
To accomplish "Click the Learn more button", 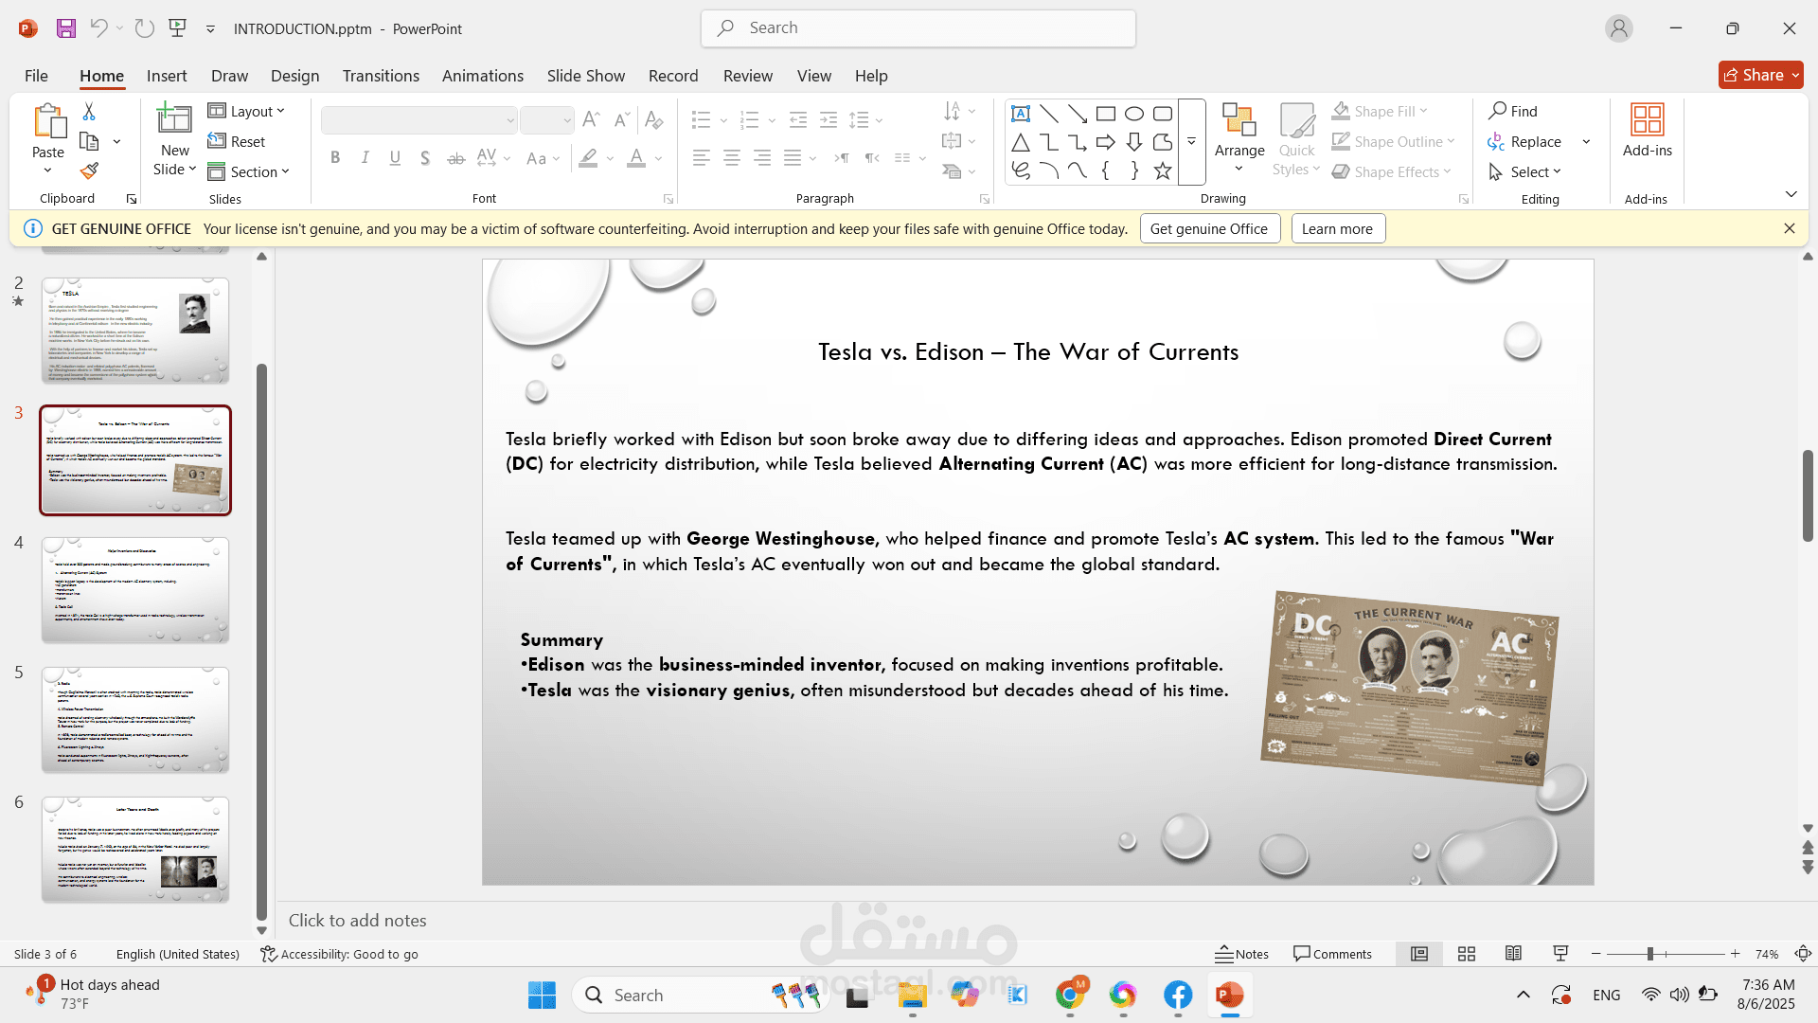I will coord(1337,229).
